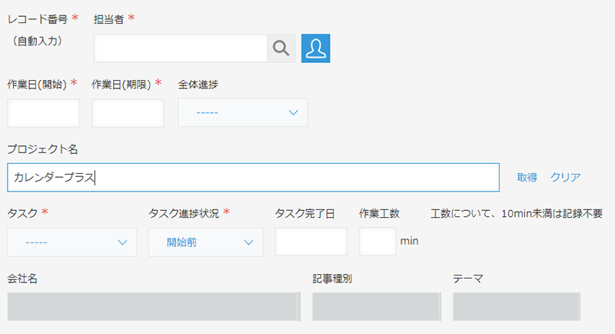Screen dimensions: 615x334
Task: Click the 工数について note text
Action: pyautogui.click(x=516, y=213)
